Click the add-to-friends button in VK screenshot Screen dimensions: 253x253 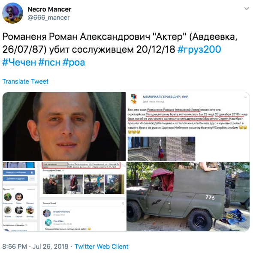coord(15,179)
